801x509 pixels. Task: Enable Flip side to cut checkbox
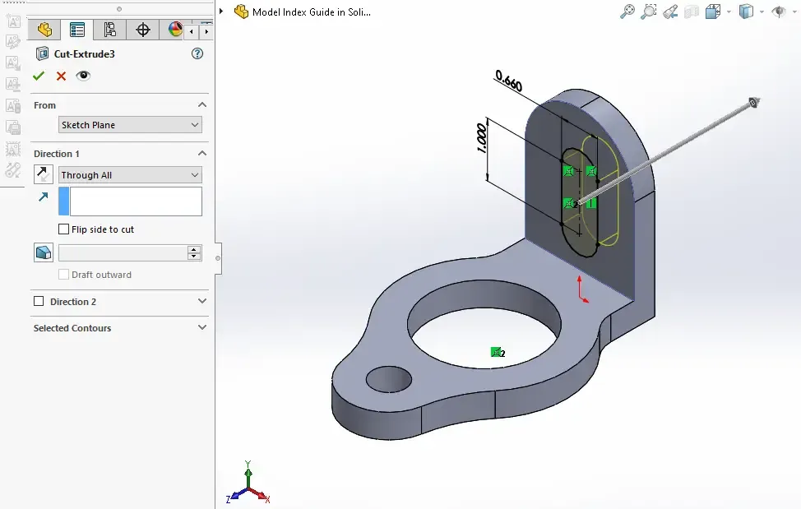pos(64,229)
